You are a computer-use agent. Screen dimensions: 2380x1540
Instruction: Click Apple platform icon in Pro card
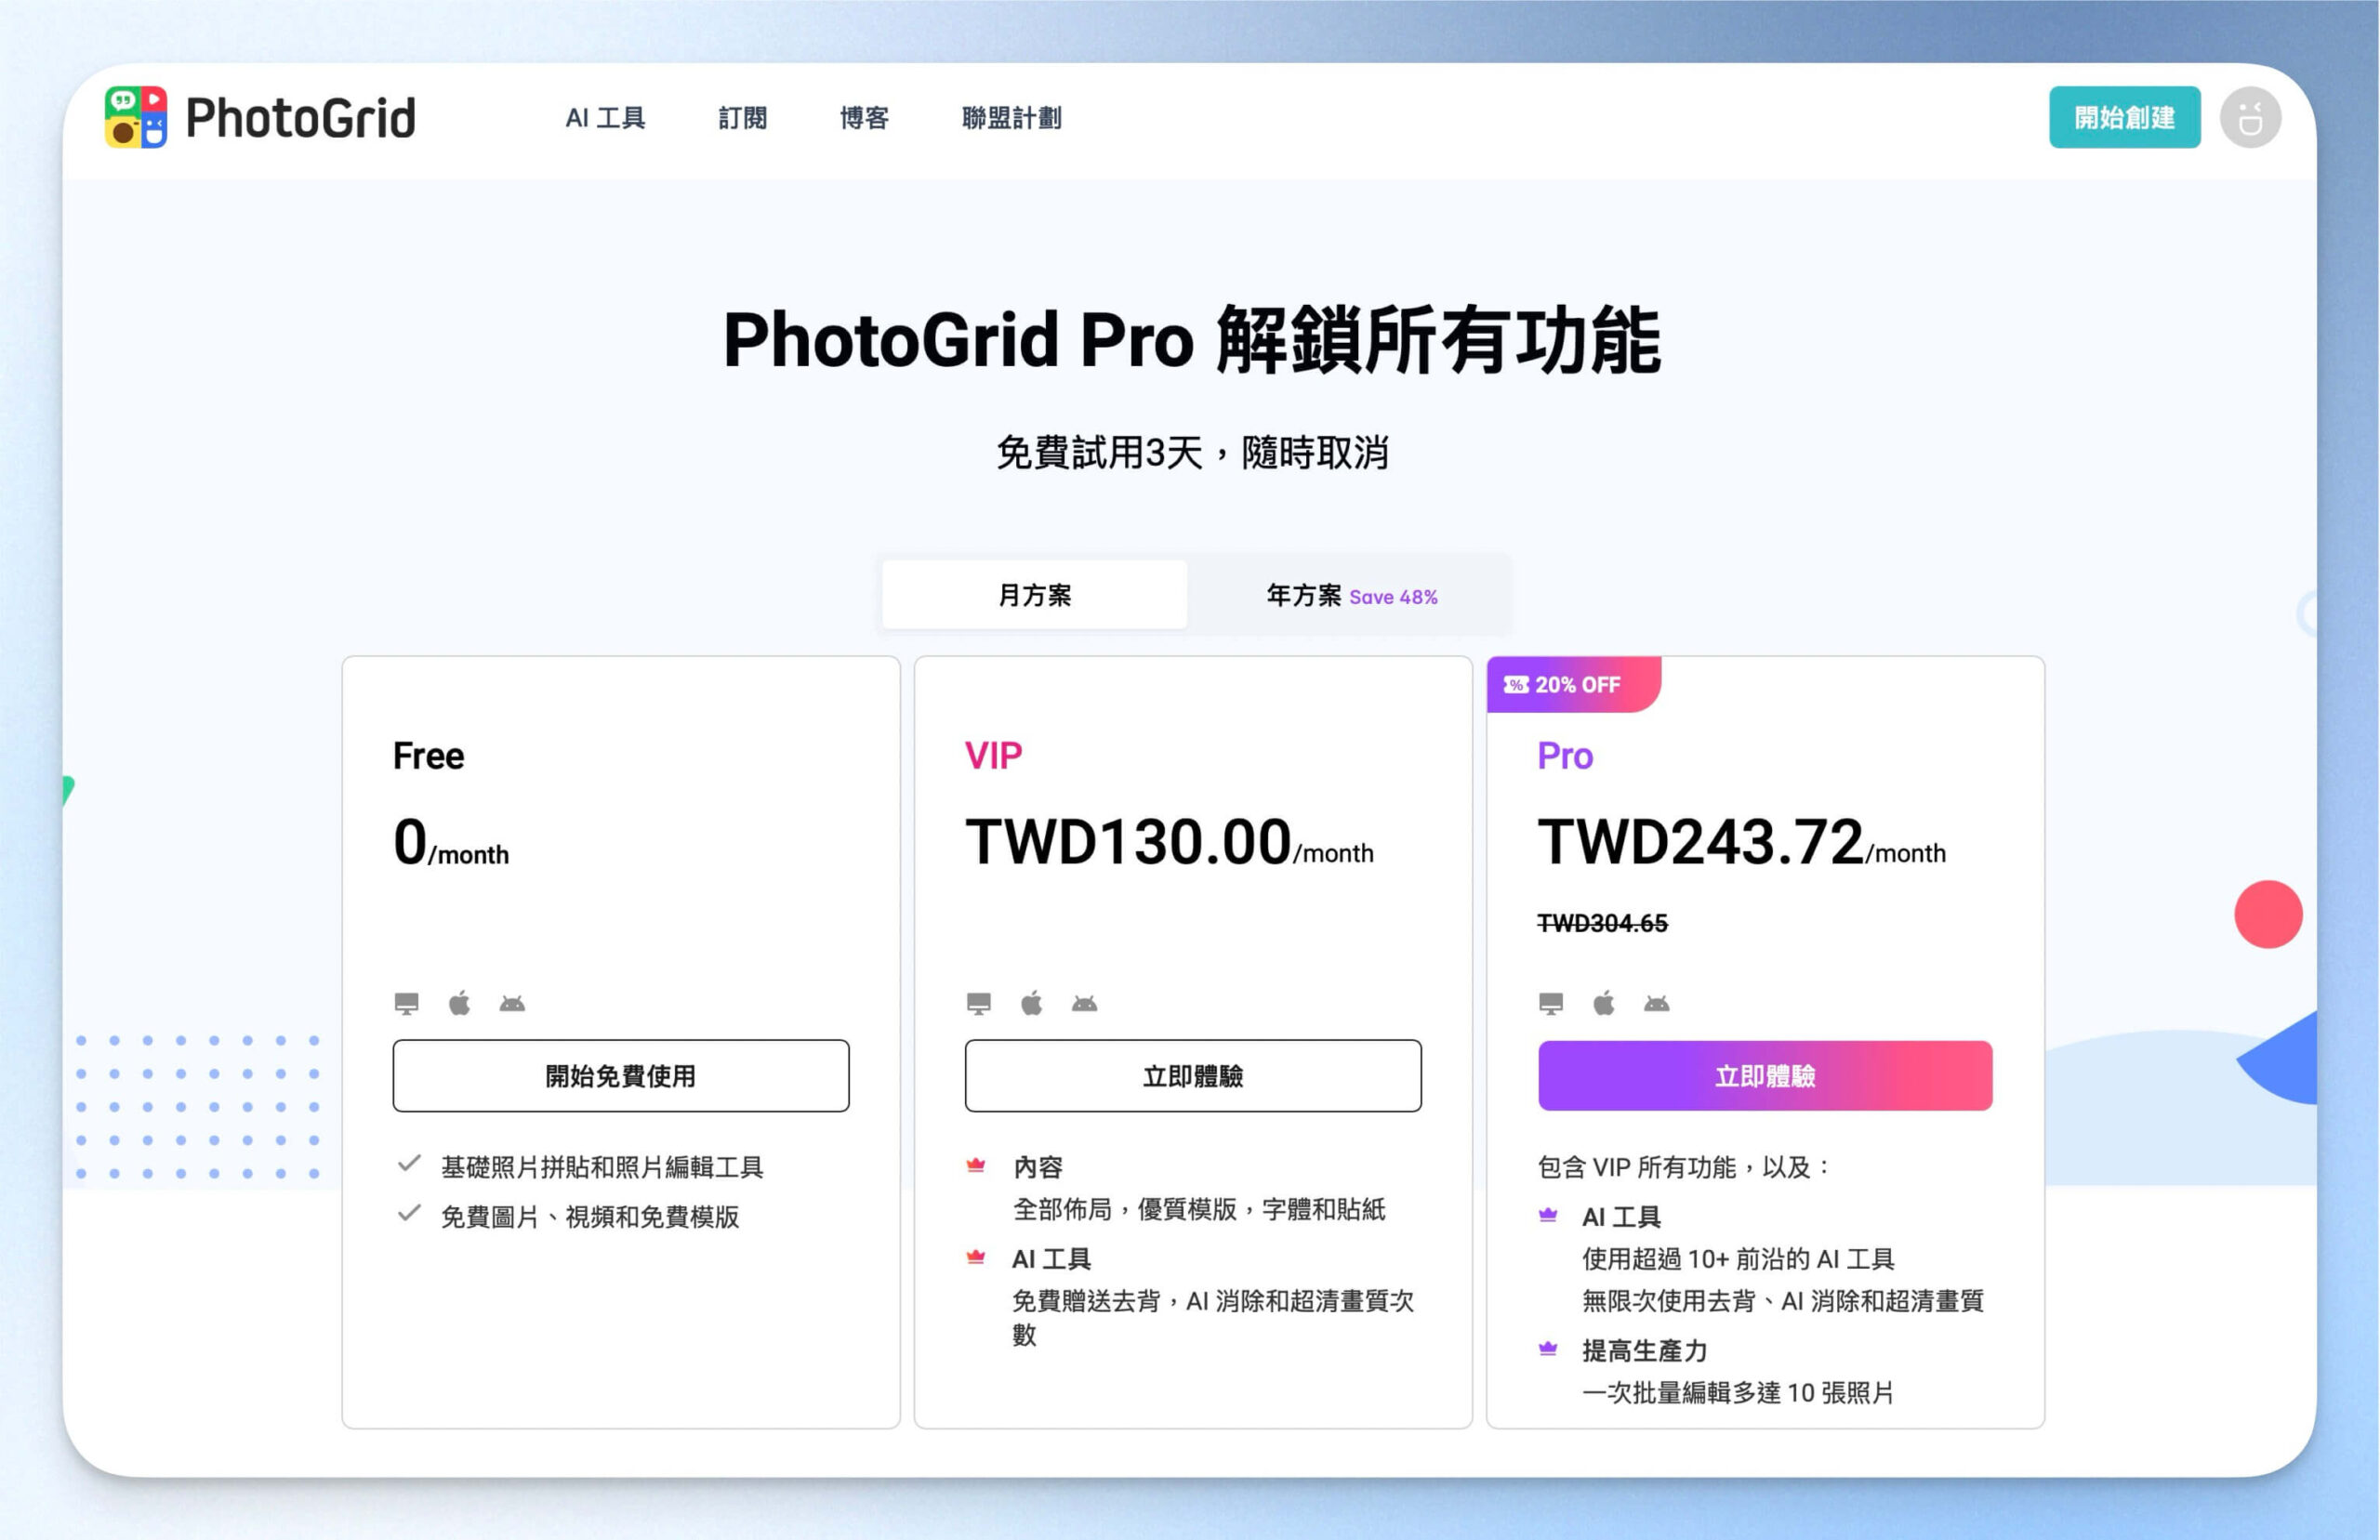[1604, 1002]
